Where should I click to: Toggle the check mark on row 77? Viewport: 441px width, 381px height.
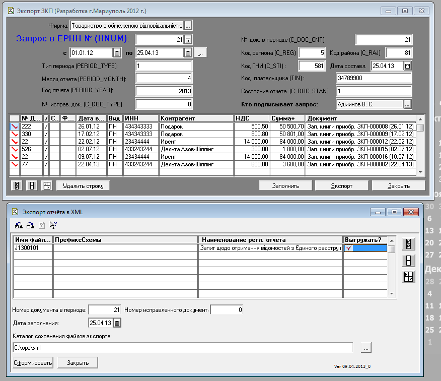pos(15,164)
